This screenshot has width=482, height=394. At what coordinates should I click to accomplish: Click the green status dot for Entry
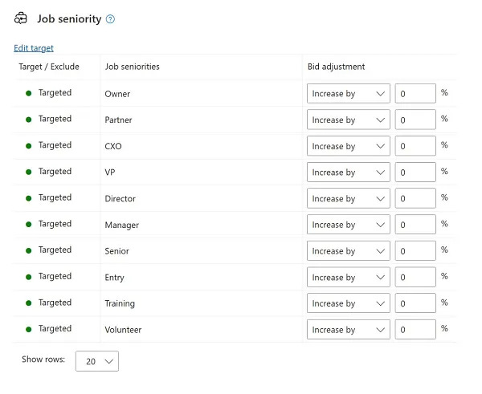pos(29,277)
